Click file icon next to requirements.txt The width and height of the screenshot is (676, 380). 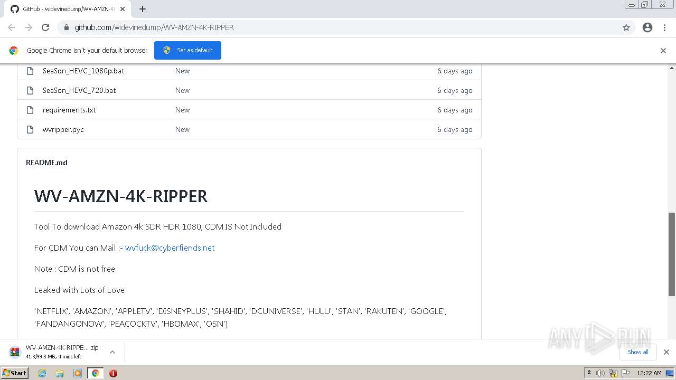coord(30,110)
